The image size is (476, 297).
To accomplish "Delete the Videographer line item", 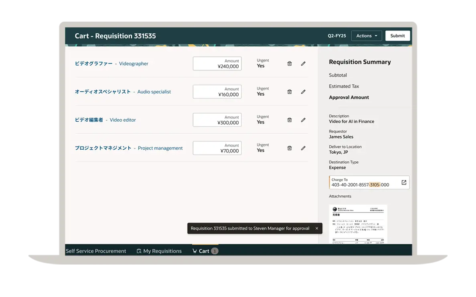I will (290, 64).
